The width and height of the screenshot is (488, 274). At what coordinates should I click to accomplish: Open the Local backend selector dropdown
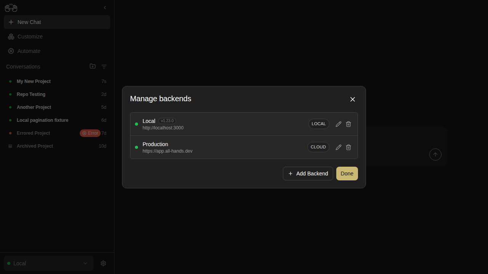[x=48, y=263]
